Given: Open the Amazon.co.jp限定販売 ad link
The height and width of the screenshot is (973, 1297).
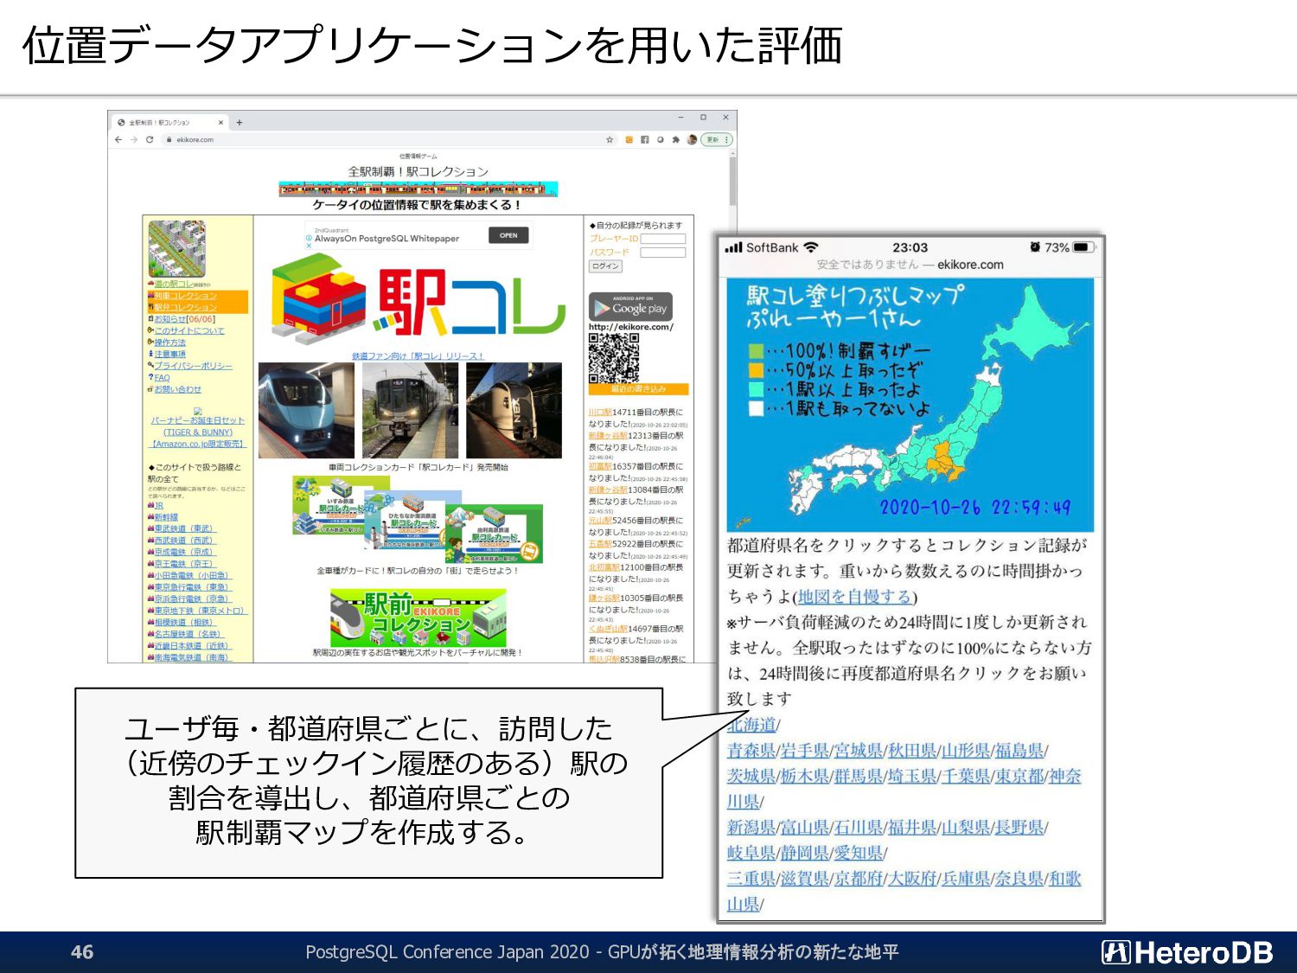Looking at the screenshot, I should coord(198,444).
